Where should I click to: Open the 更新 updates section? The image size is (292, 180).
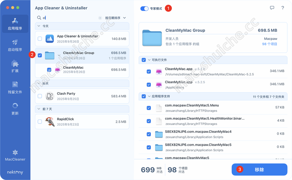click(15, 108)
